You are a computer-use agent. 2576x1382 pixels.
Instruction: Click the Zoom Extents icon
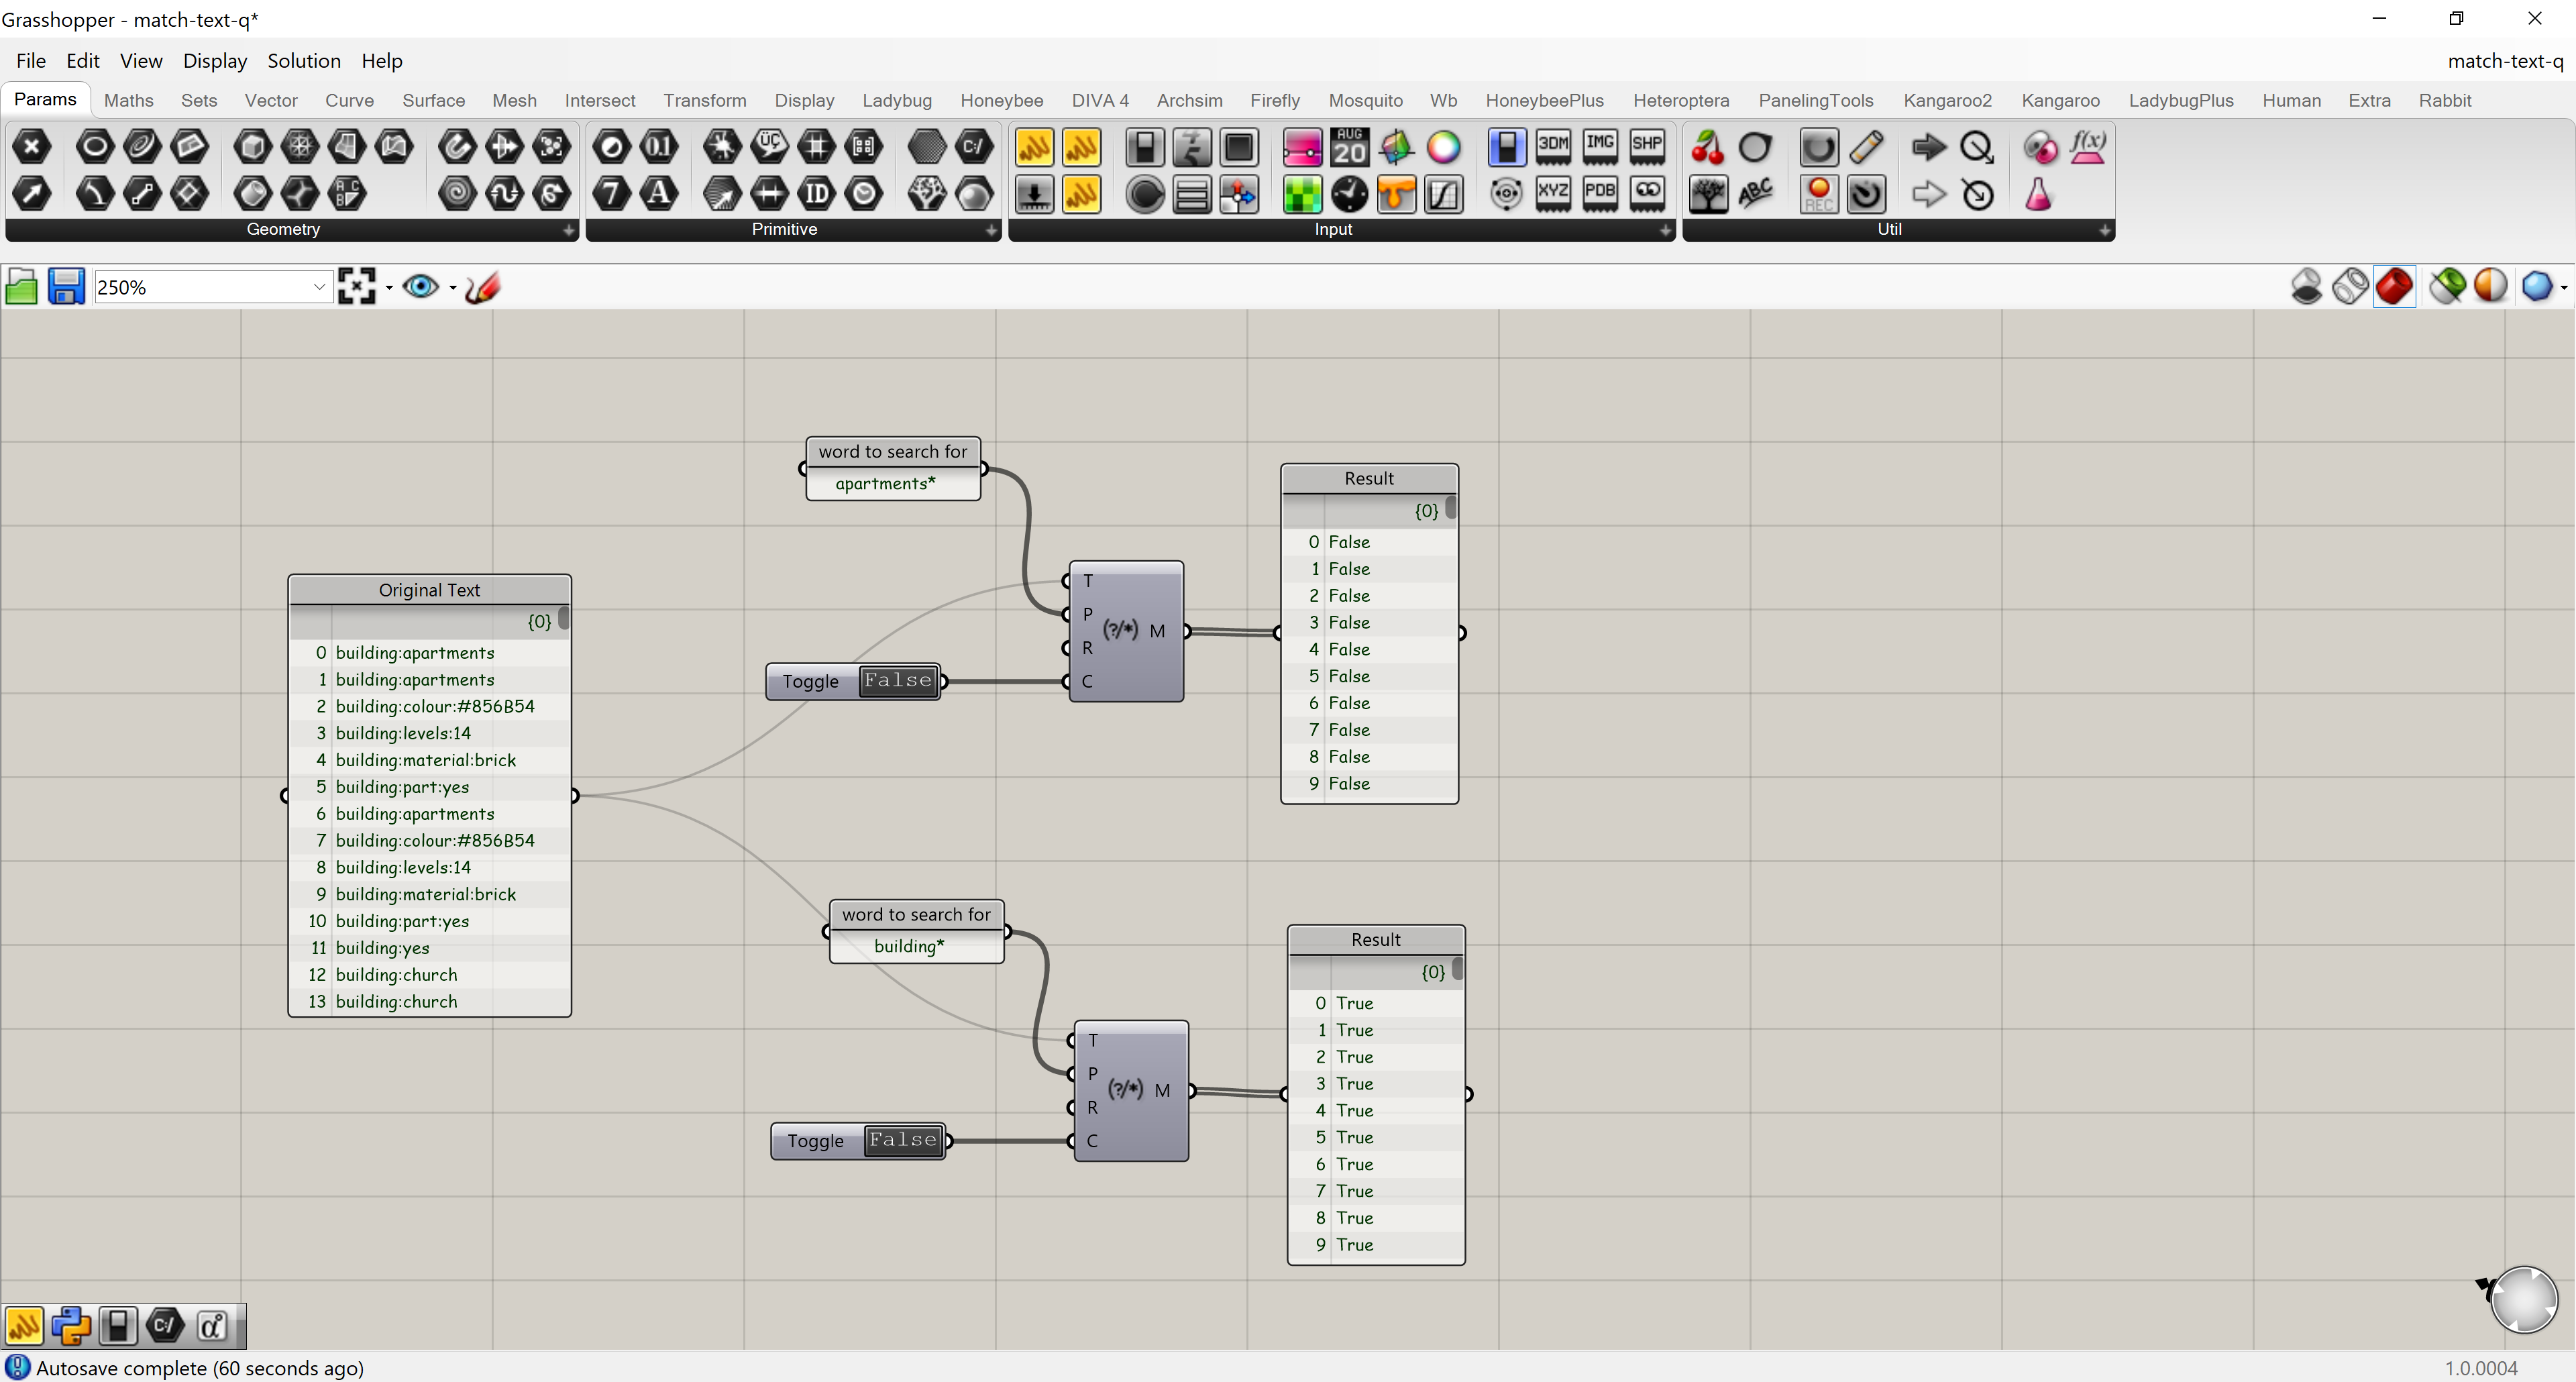[357, 287]
